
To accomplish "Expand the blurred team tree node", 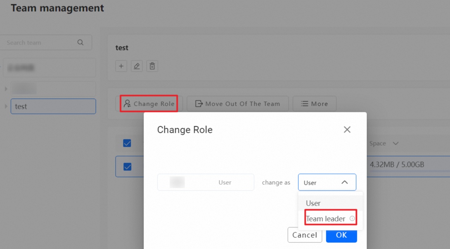I will (6, 89).
